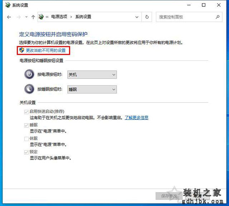Click the 电源按钮和睡眠按钮设置 section label

tap(42, 61)
